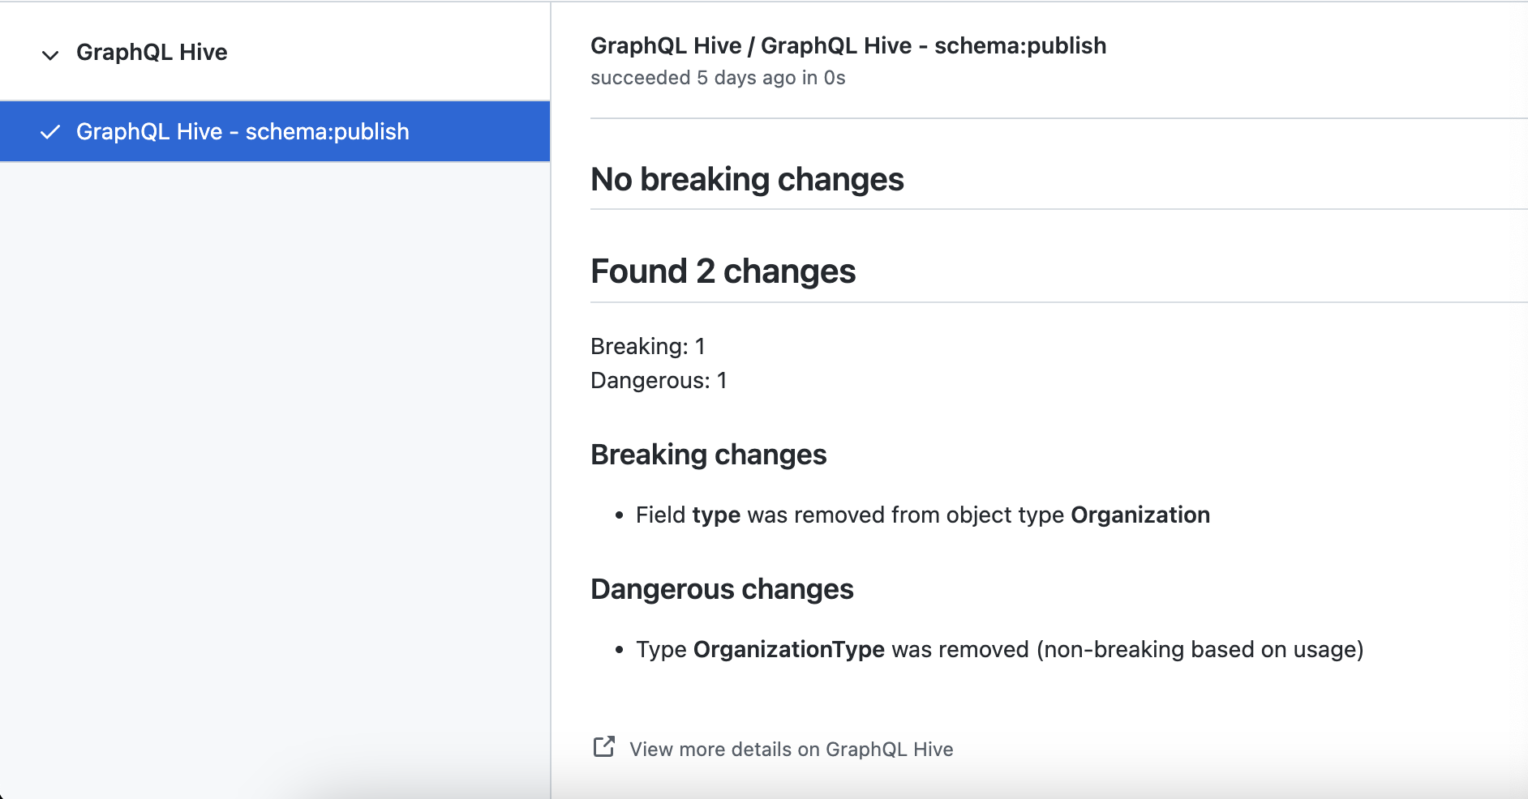Click the external link icon
Viewport: 1528px width, 799px height.
click(603, 747)
